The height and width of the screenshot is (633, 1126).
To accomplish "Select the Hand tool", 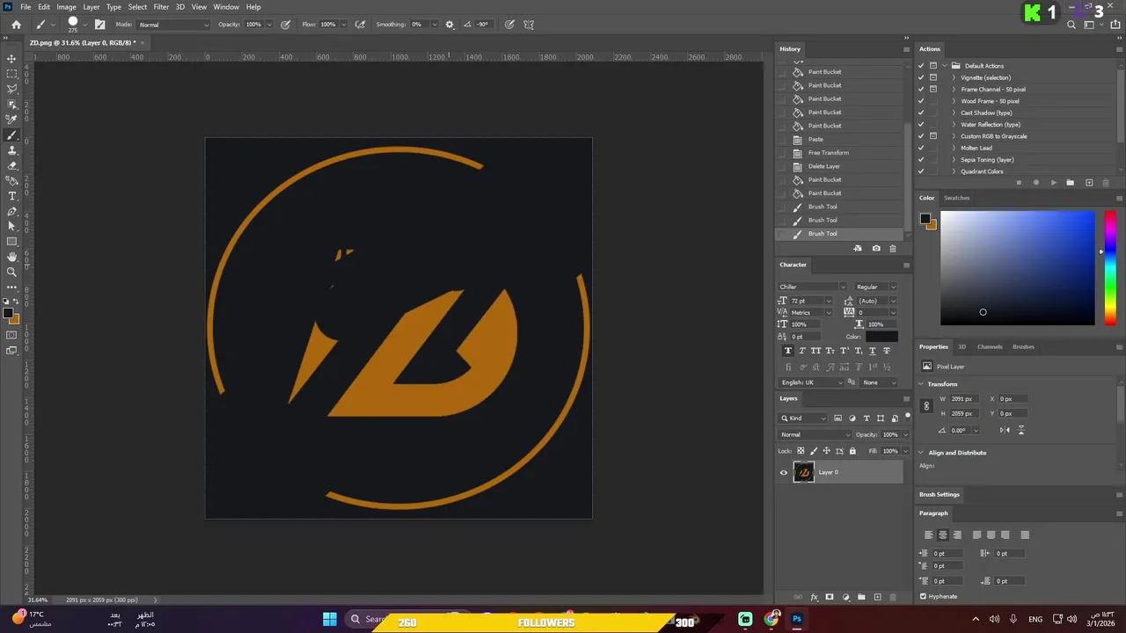I will [x=11, y=257].
